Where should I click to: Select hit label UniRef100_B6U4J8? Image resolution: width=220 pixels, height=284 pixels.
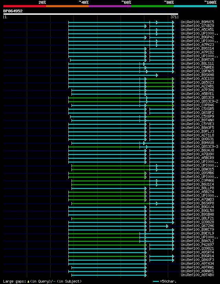click(x=198, y=150)
